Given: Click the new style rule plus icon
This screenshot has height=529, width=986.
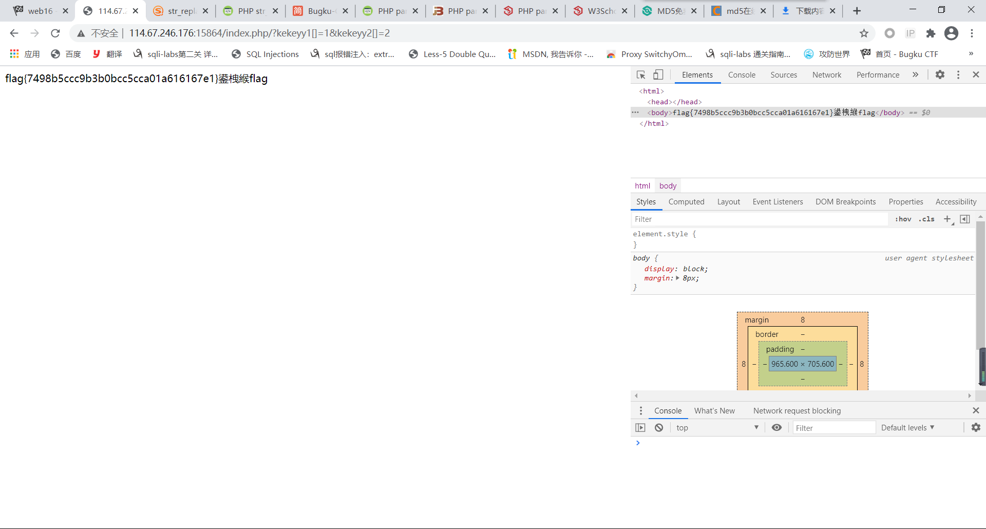Looking at the screenshot, I should 947,219.
